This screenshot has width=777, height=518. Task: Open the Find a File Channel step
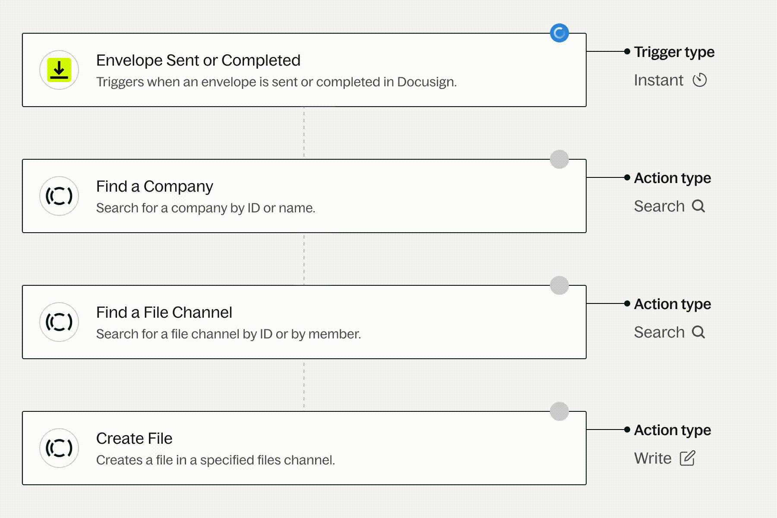164,313
